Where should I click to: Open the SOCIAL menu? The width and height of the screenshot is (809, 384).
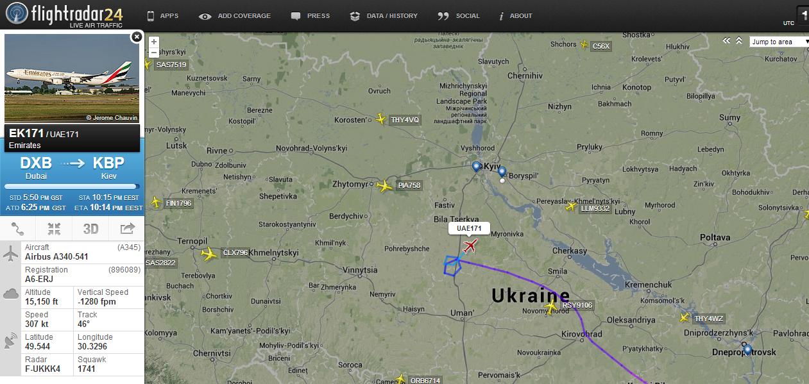click(x=459, y=15)
